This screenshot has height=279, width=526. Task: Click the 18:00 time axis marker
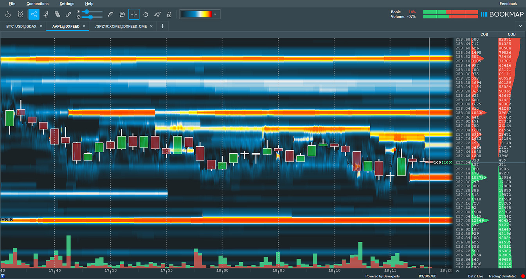pos(222,270)
